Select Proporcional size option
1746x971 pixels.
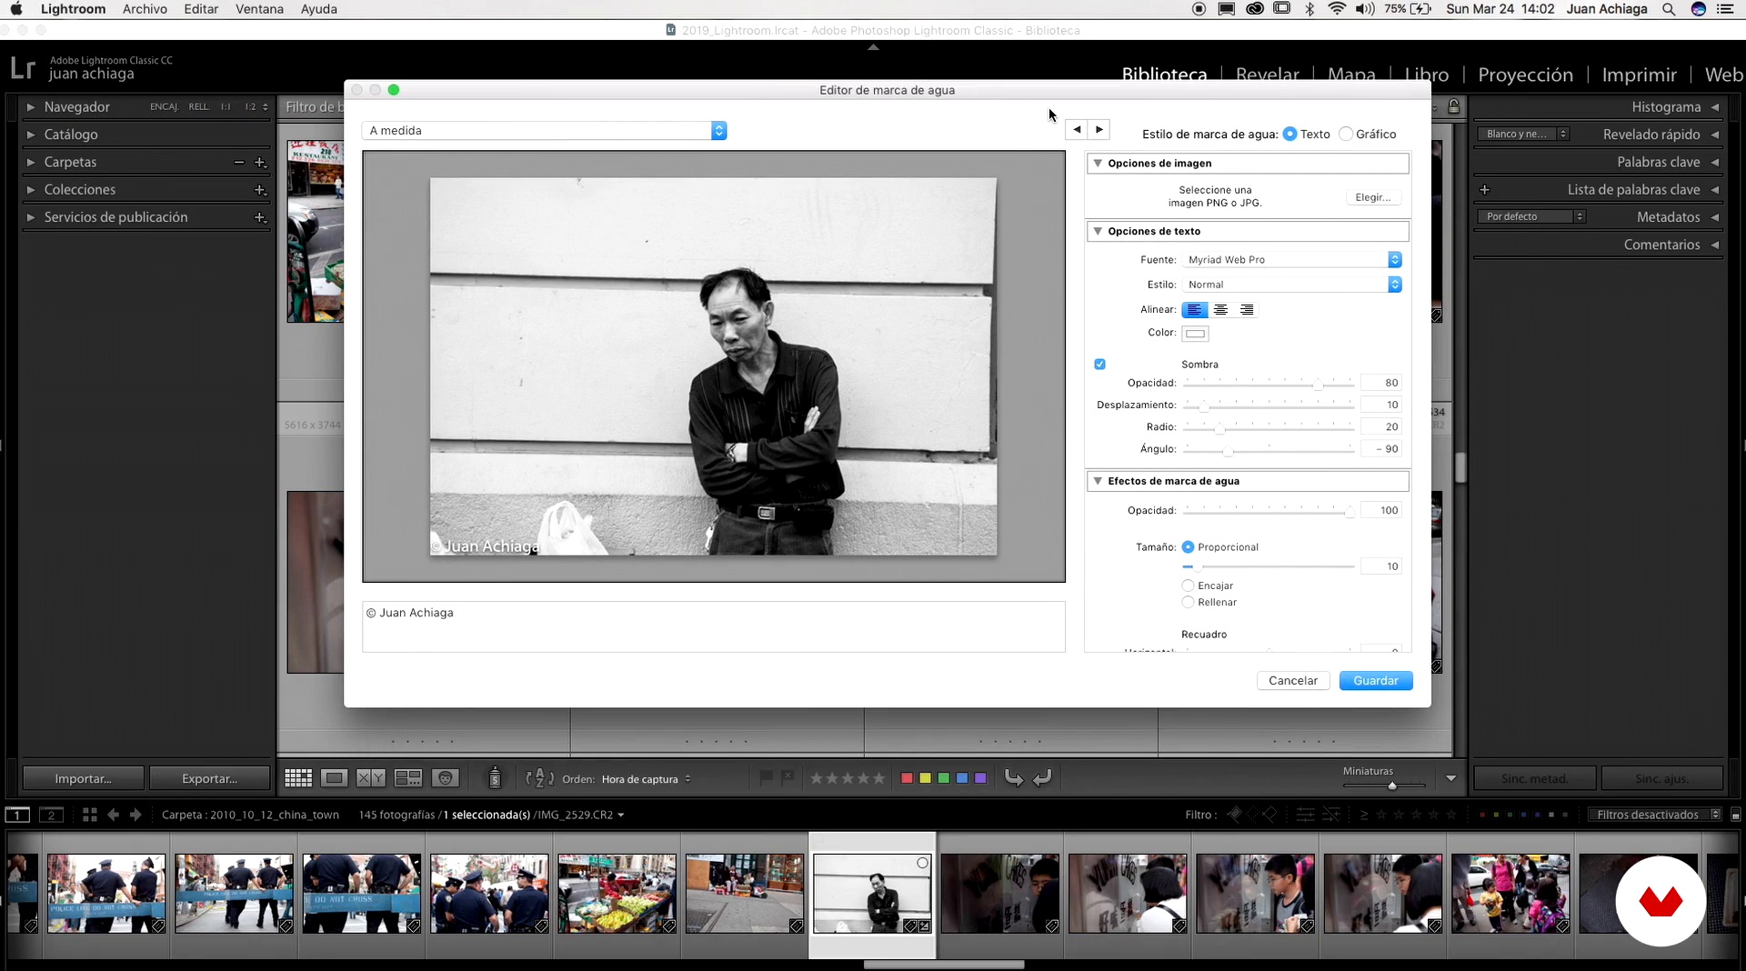point(1188,547)
